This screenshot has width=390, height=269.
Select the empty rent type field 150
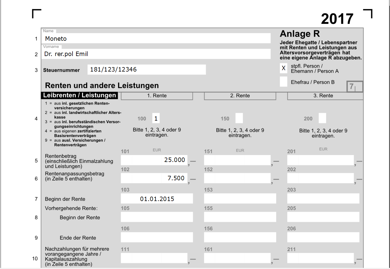pos(239,118)
